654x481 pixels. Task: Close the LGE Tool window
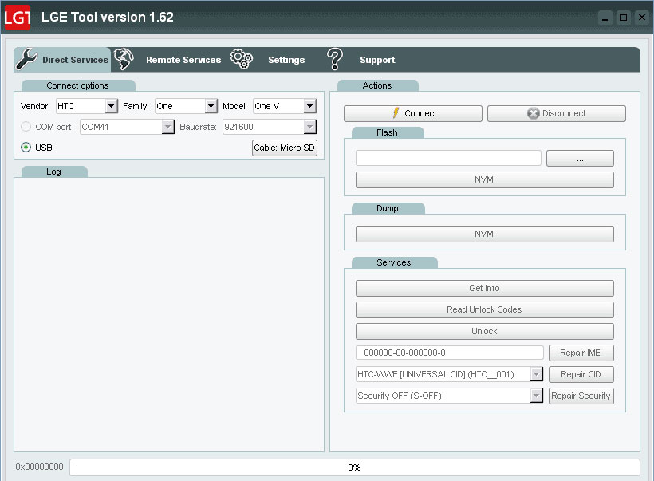coord(642,18)
